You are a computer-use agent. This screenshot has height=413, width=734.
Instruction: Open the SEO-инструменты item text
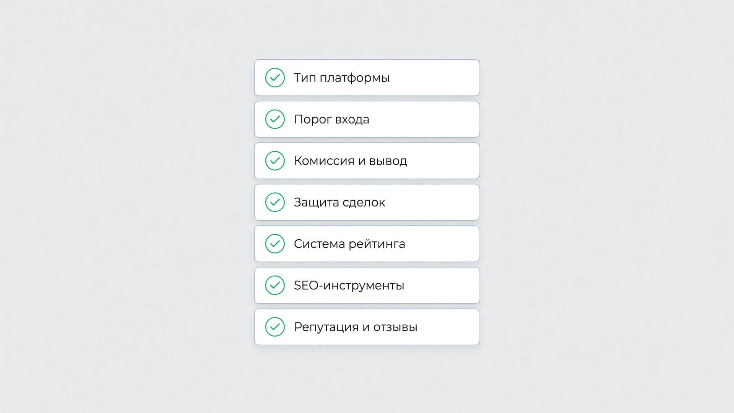tap(349, 286)
